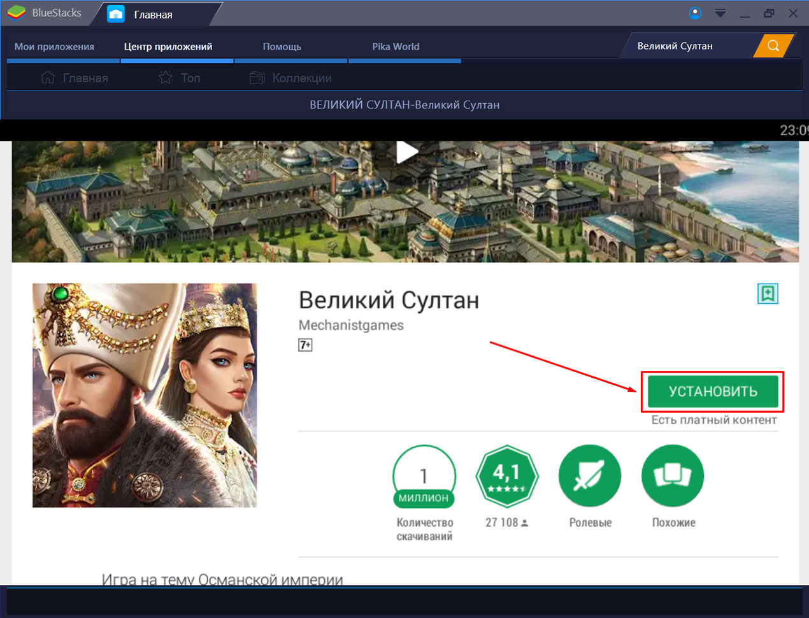809x618 pixels.
Task: Open the Коллекции section
Action: (x=291, y=78)
